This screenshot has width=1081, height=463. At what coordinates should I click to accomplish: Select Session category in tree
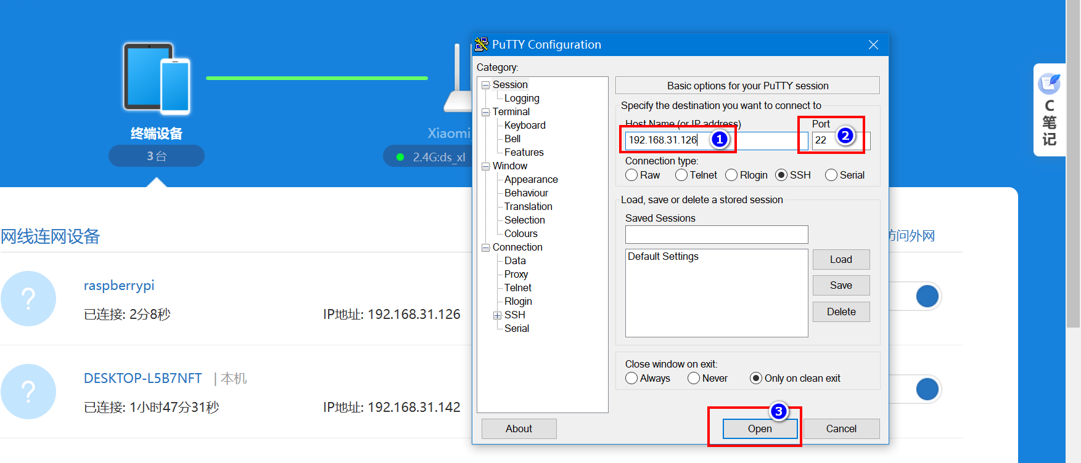tap(510, 84)
